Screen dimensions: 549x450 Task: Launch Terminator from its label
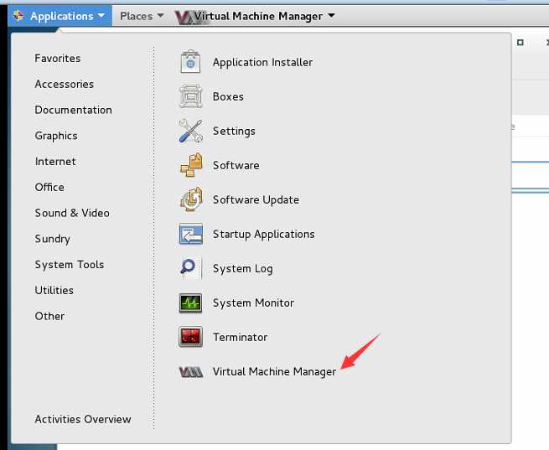point(241,338)
